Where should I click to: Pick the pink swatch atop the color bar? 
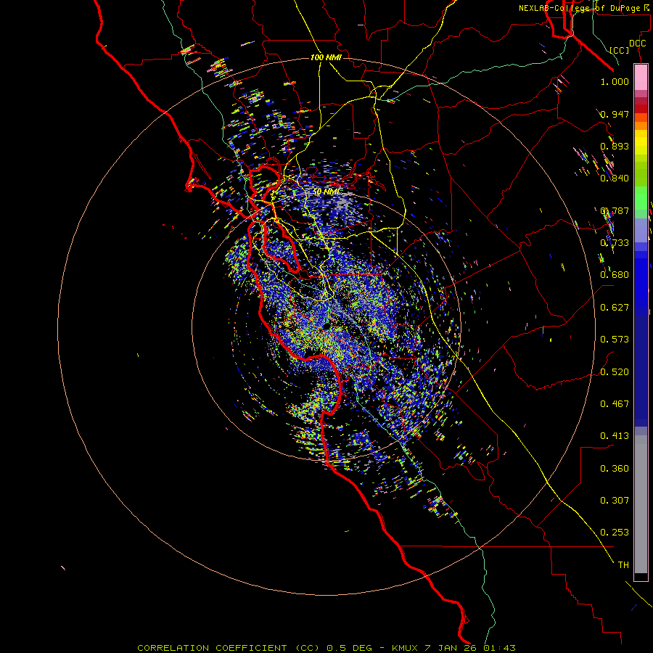click(x=641, y=77)
